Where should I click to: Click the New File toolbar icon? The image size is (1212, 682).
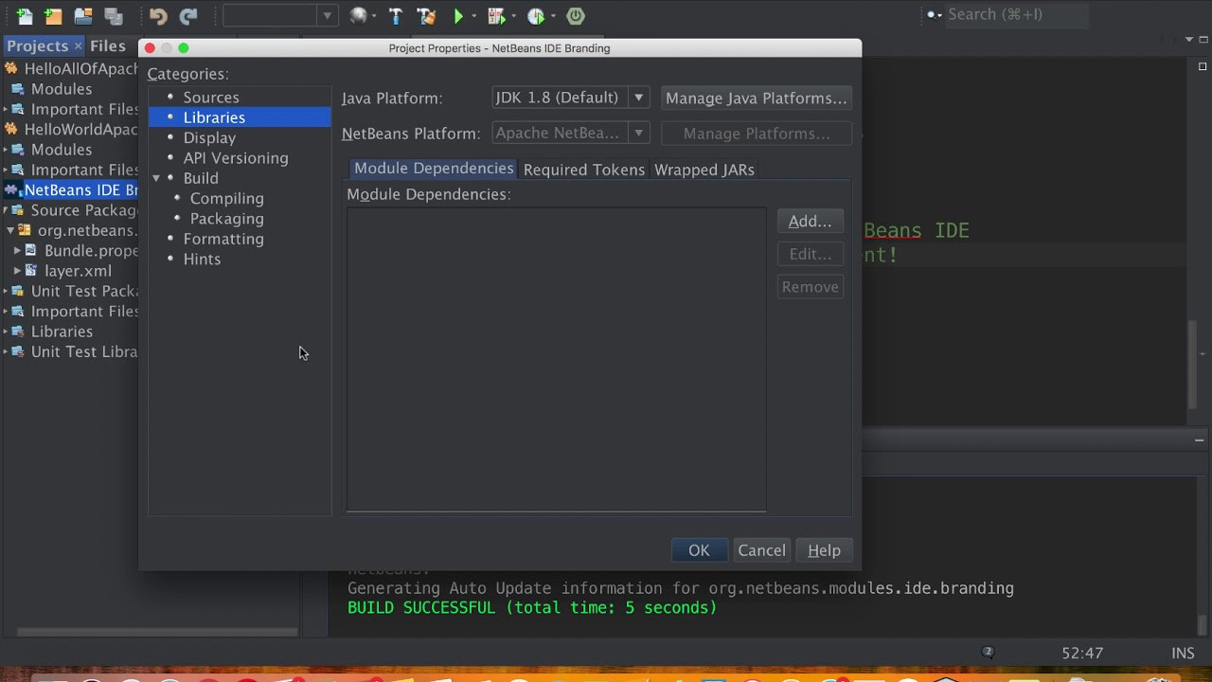point(25,16)
